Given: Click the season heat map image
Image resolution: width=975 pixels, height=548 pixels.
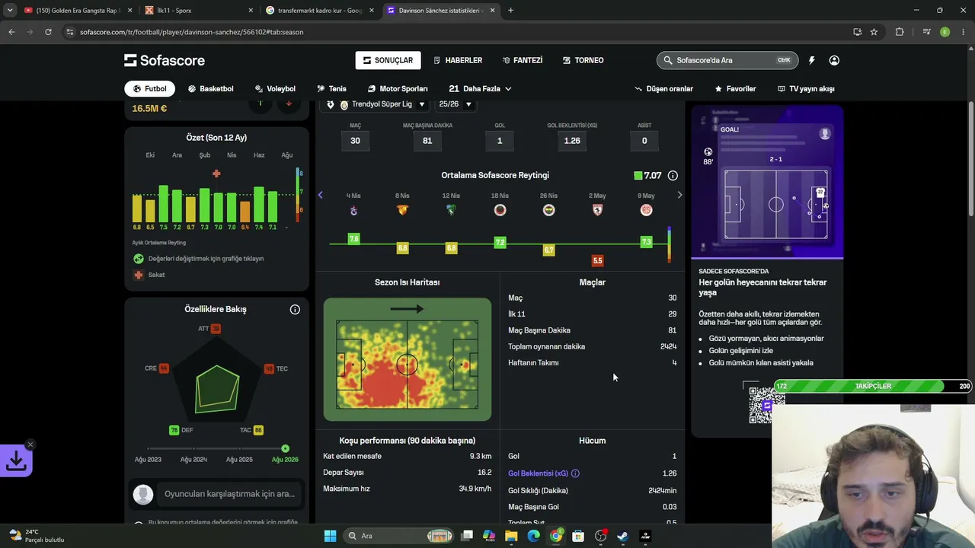Looking at the screenshot, I should (408, 359).
